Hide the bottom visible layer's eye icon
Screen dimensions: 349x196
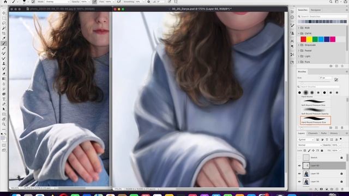299,181
